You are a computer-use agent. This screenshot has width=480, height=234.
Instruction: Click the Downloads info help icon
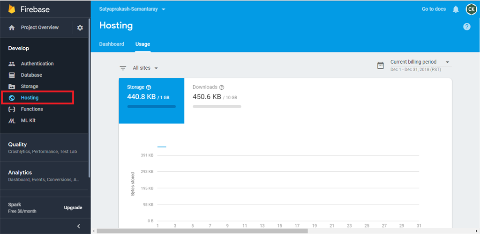(x=222, y=88)
